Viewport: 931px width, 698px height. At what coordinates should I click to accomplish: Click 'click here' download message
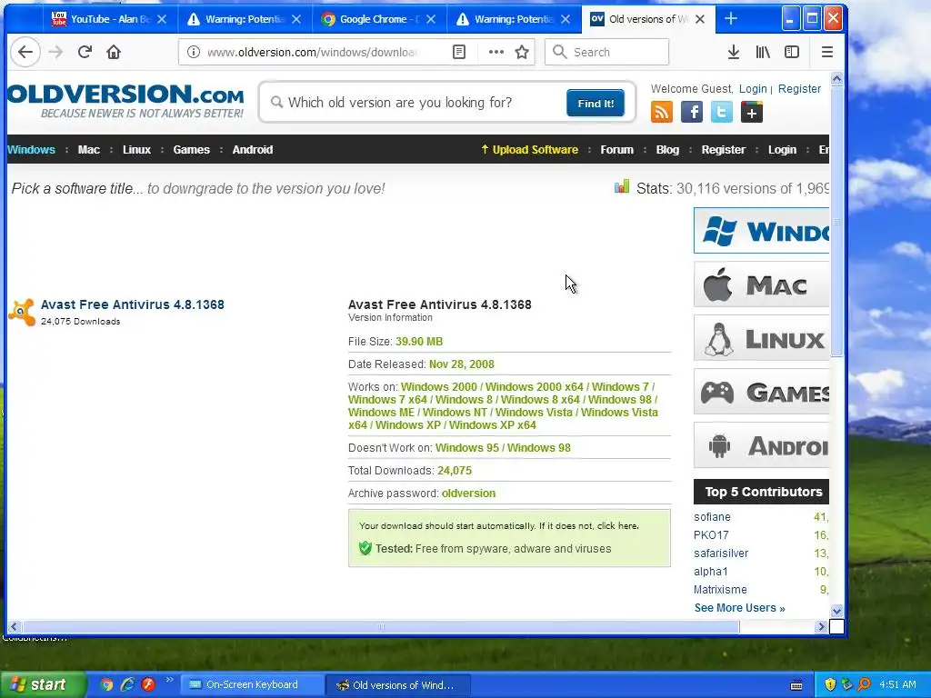(x=617, y=526)
